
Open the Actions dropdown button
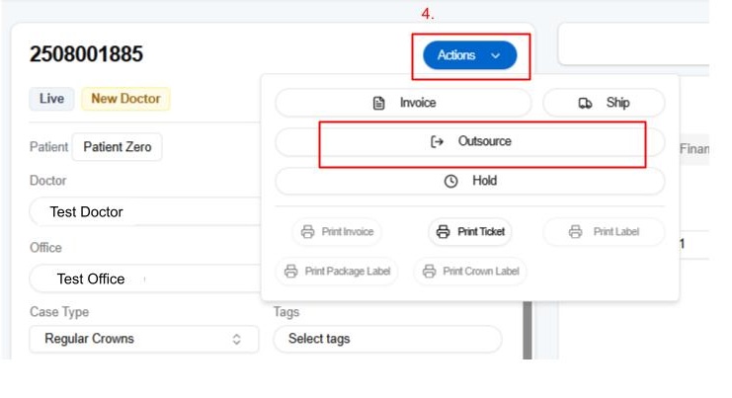pyautogui.click(x=469, y=55)
